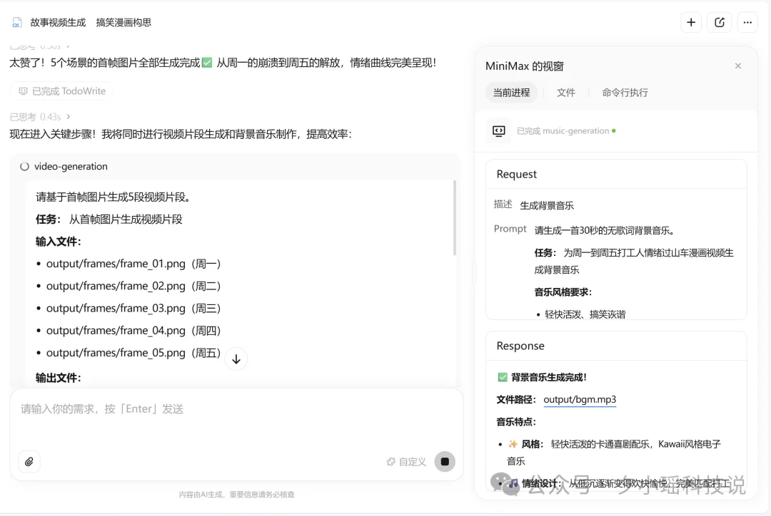This screenshot has height=516, width=771.
Task: Select the 当前进程 tab
Action: [x=511, y=92]
